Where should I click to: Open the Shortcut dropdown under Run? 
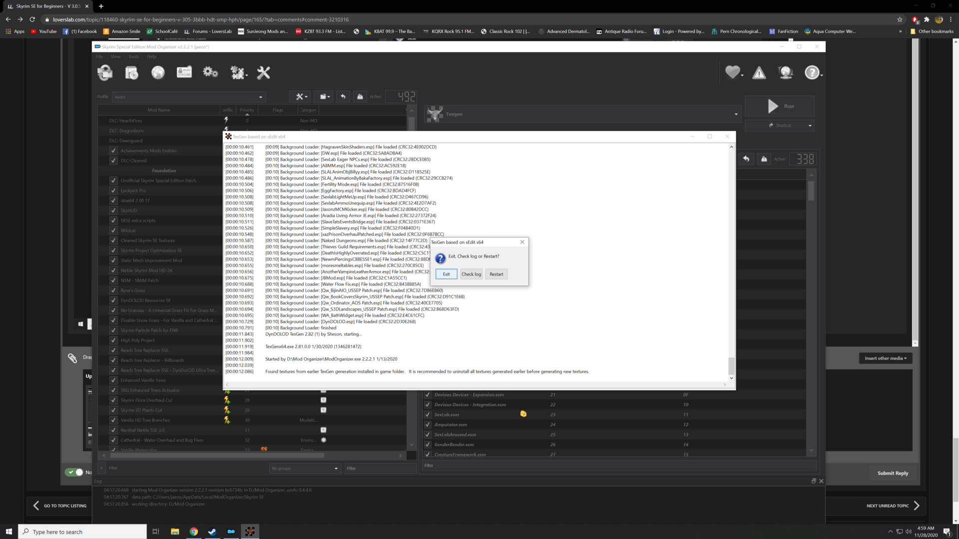[x=779, y=125]
